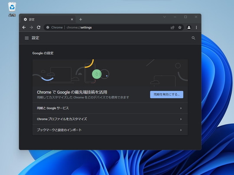This screenshot has height=175, width=234.
Task: Click the 設定 page heading text
Action: click(36, 38)
